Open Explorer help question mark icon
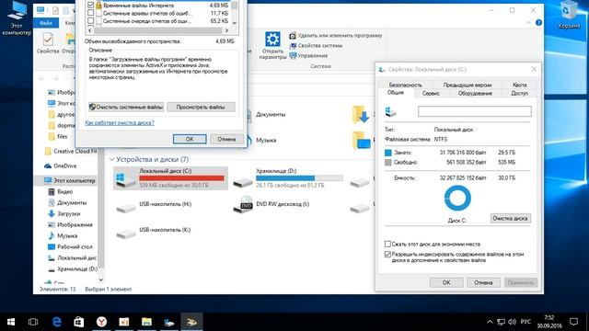Screen dimensions: 589x331 click(538, 23)
